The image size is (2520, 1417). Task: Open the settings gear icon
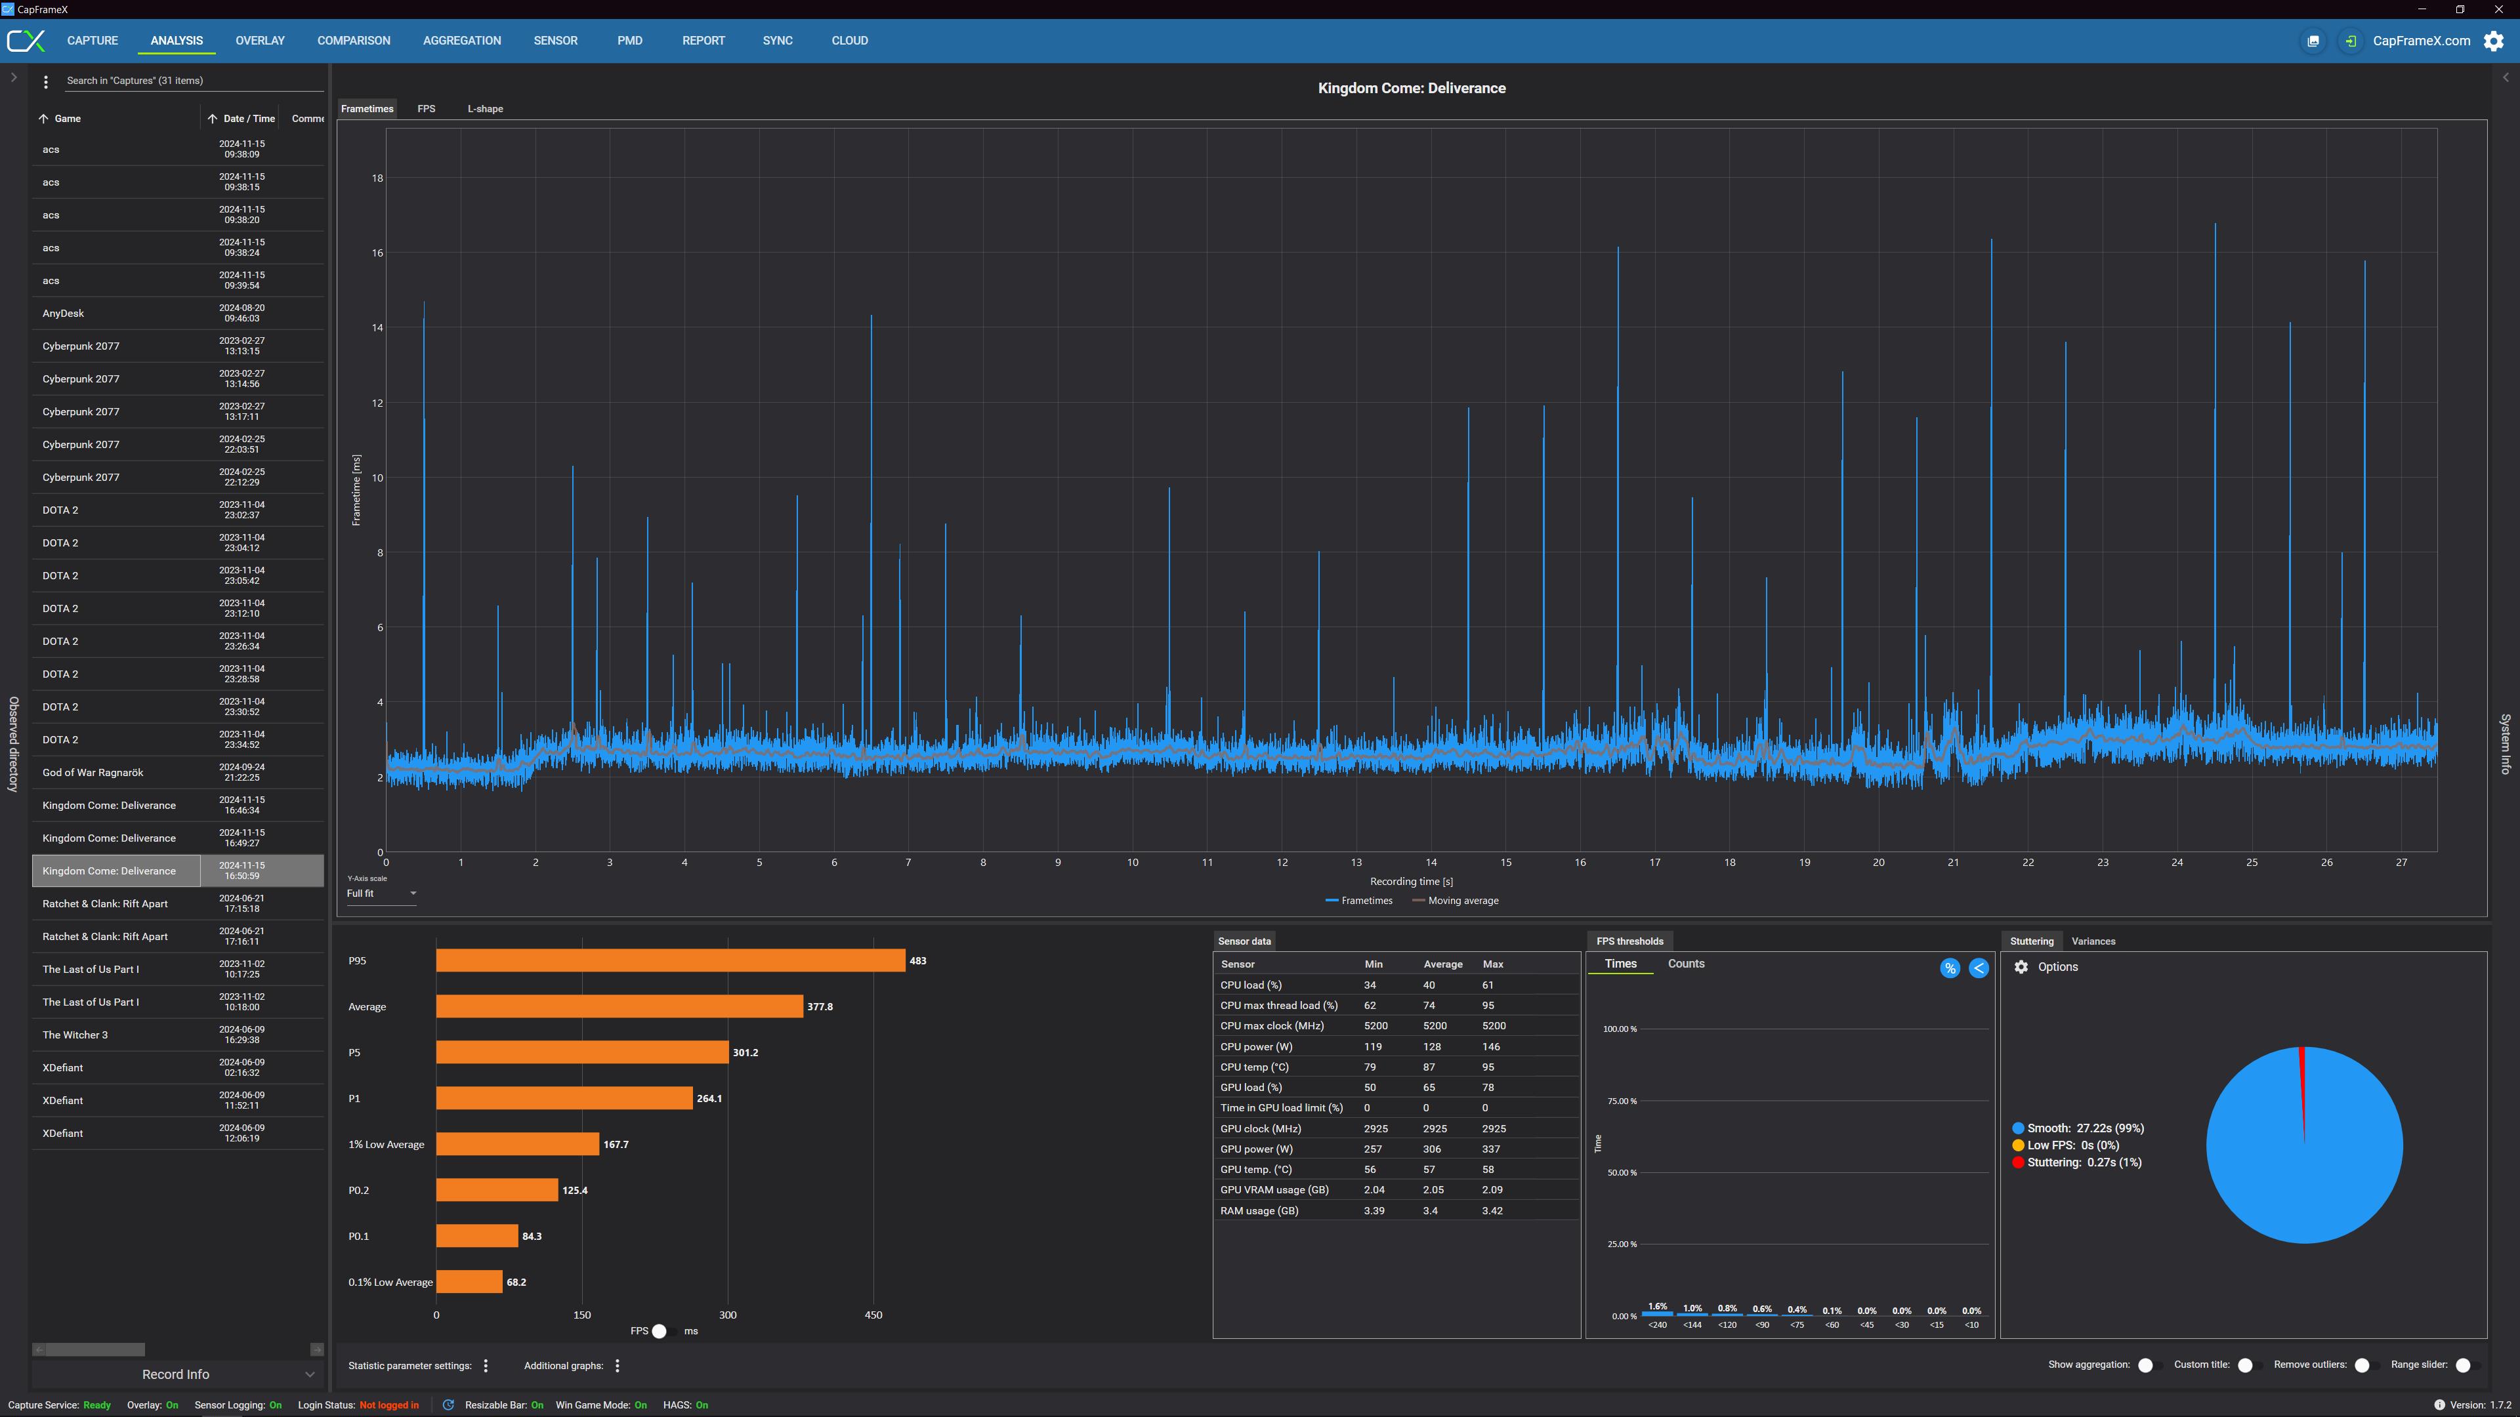point(2494,41)
